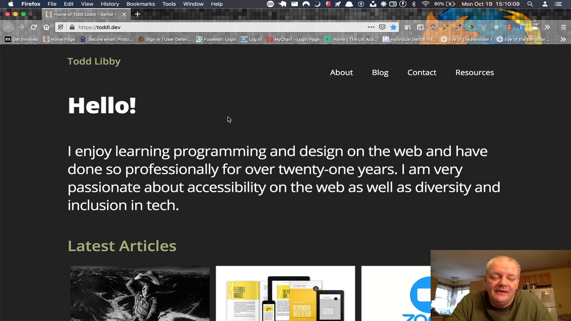
Task: Click the site padlock icon
Action: [72, 27]
